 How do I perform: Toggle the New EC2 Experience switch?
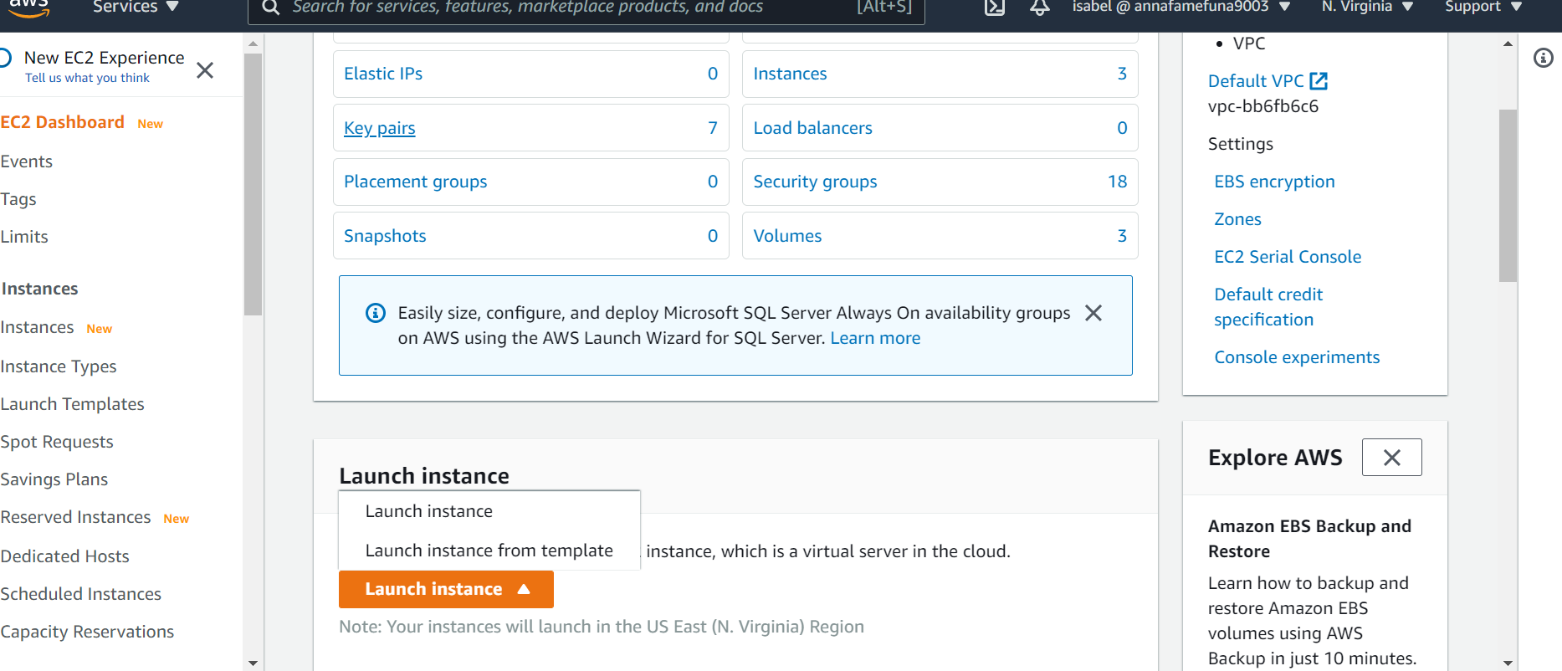point(4,58)
